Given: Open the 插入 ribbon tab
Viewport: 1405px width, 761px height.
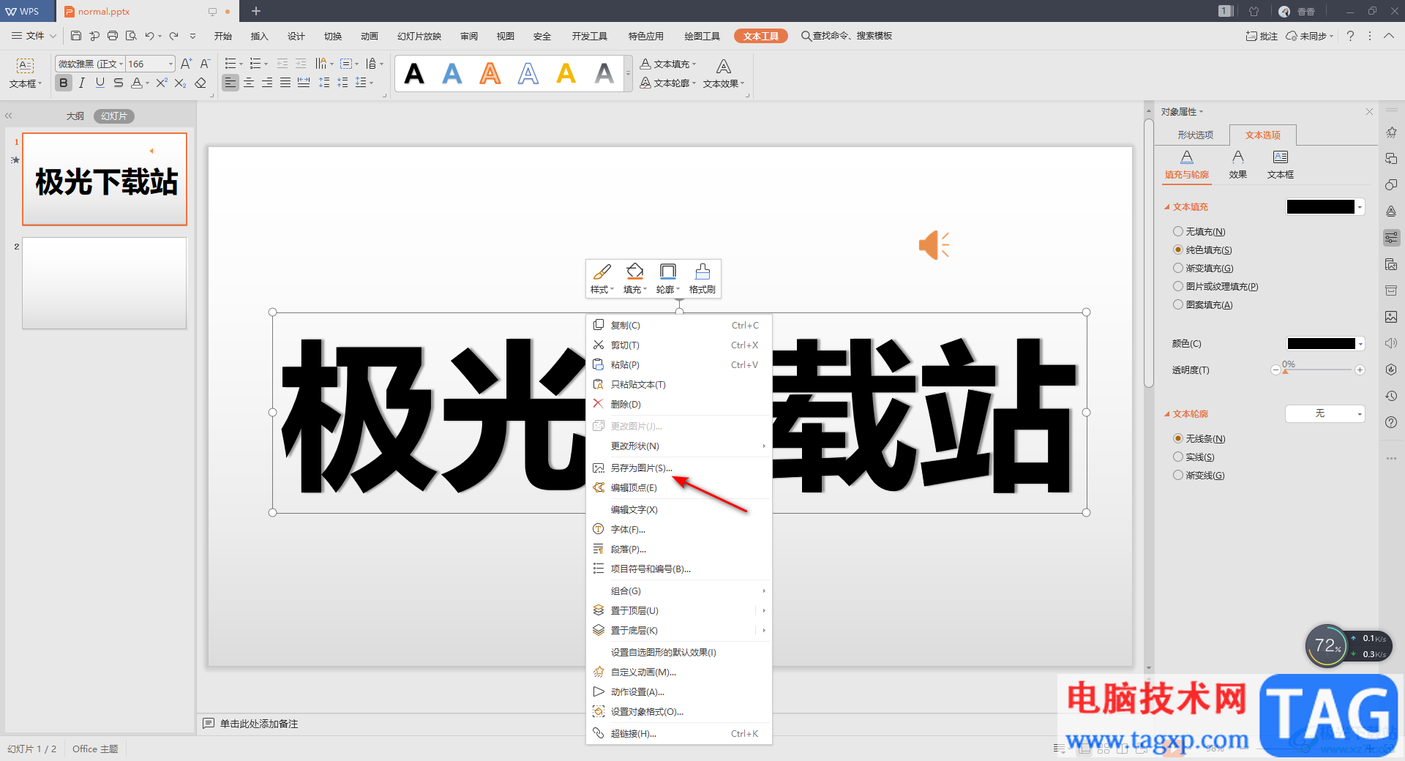Looking at the screenshot, I should 259,36.
